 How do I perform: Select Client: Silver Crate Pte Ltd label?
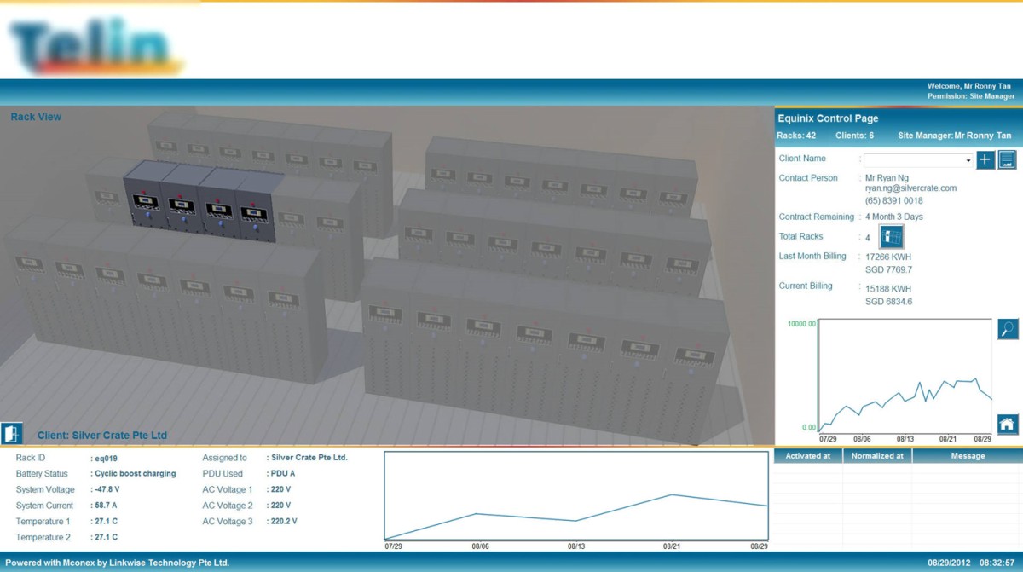pyautogui.click(x=102, y=436)
